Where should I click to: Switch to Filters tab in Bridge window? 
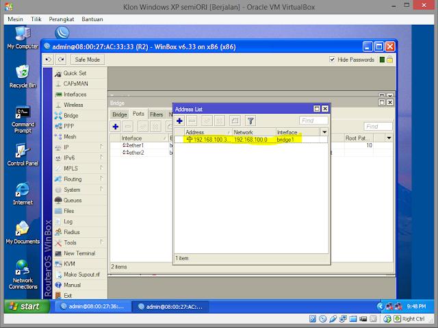pos(157,114)
